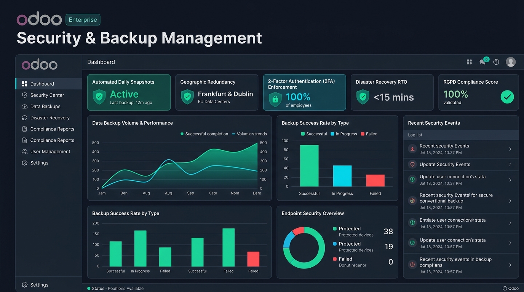This screenshot has height=292, width=524.
Task: Click the info icon beside Odoo in the footer
Action: [x=505, y=289]
